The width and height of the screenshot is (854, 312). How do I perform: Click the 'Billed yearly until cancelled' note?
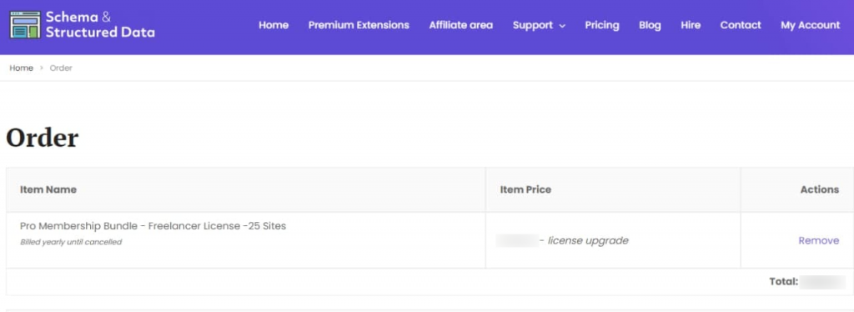[x=71, y=242]
